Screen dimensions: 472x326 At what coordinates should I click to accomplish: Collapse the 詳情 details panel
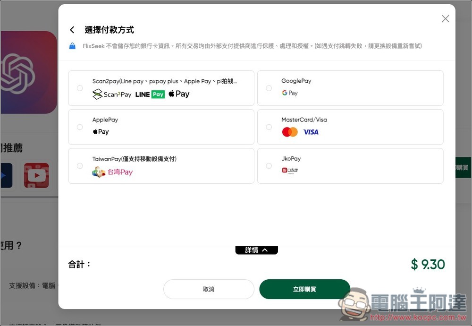tap(256, 250)
